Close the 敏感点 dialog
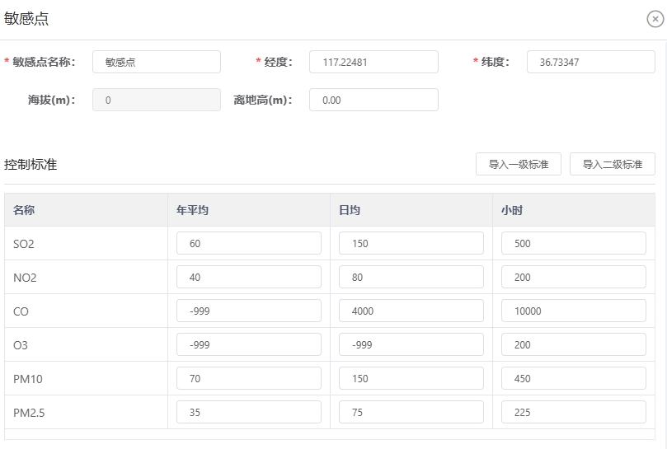 click(655, 19)
